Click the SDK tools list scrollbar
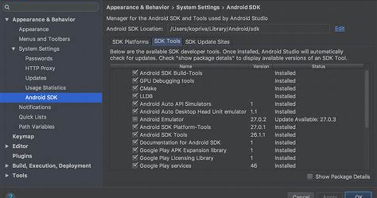The height and width of the screenshot is (198, 377). point(367,99)
